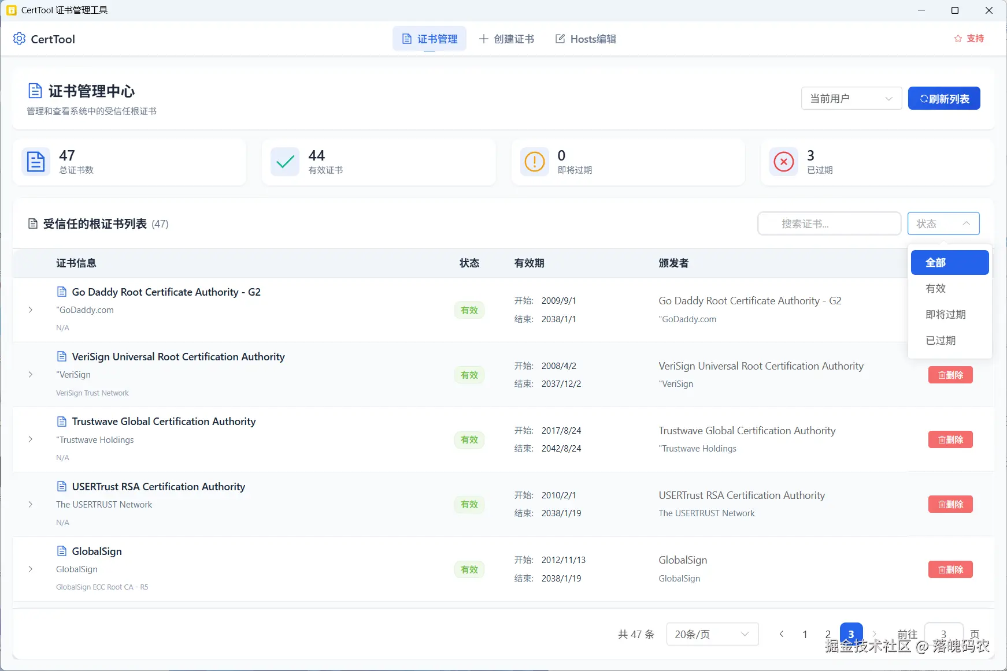Click the Trustwave Global certificate file icon
The width and height of the screenshot is (1007, 671).
[x=62, y=421]
